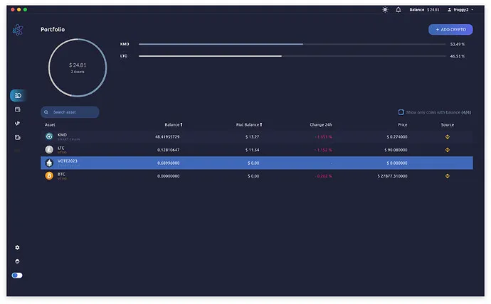Click the header Balance $24.81 text

pos(424,10)
